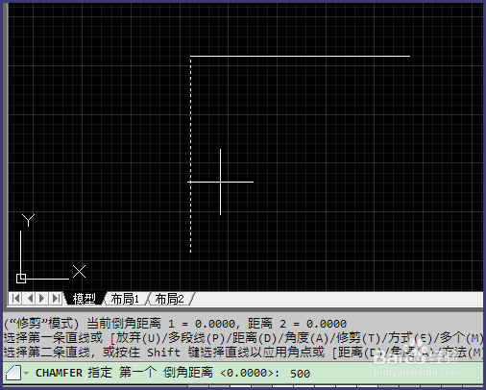The height and width of the screenshot is (390, 486).
Task: Choose 方式(E) option in command history
Action: 410,338
